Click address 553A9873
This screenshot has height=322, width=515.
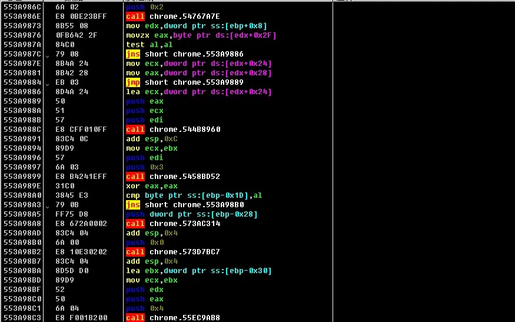pyautogui.click(x=22, y=26)
